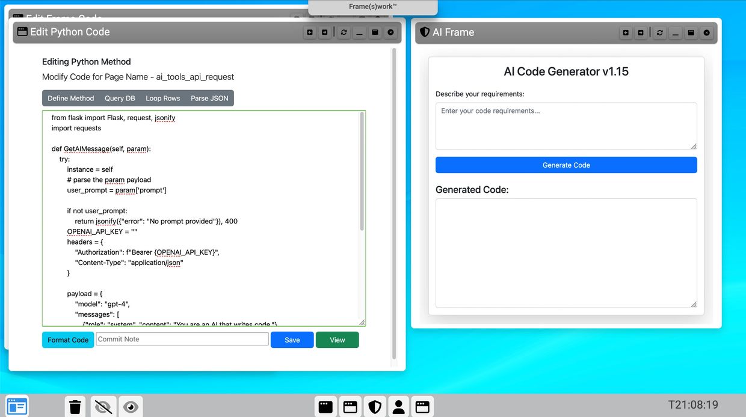Minimize the Edit Python Code window

(360, 32)
